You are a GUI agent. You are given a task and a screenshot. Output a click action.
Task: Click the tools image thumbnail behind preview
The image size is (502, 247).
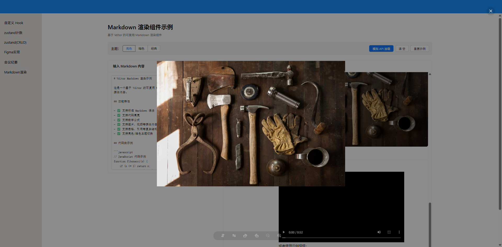click(386, 109)
